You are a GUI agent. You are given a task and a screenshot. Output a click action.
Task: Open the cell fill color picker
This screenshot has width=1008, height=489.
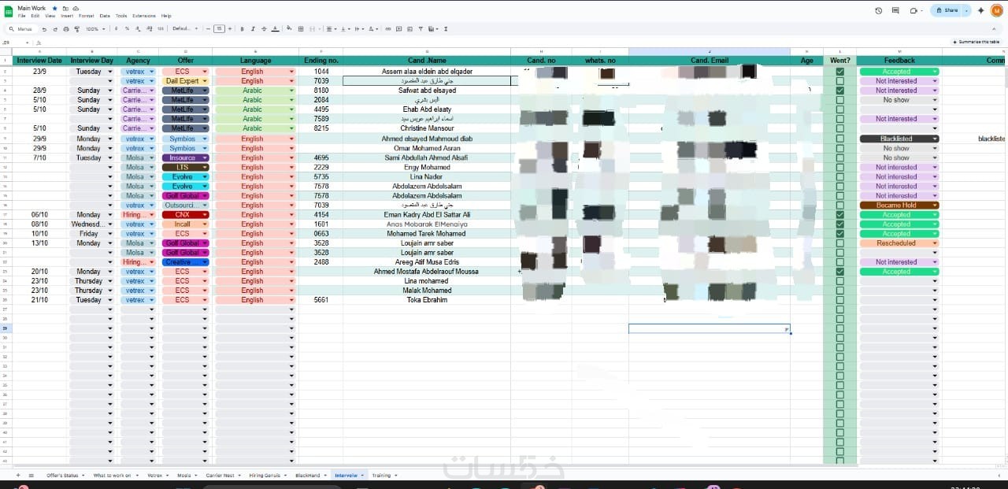tap(289, 28)
